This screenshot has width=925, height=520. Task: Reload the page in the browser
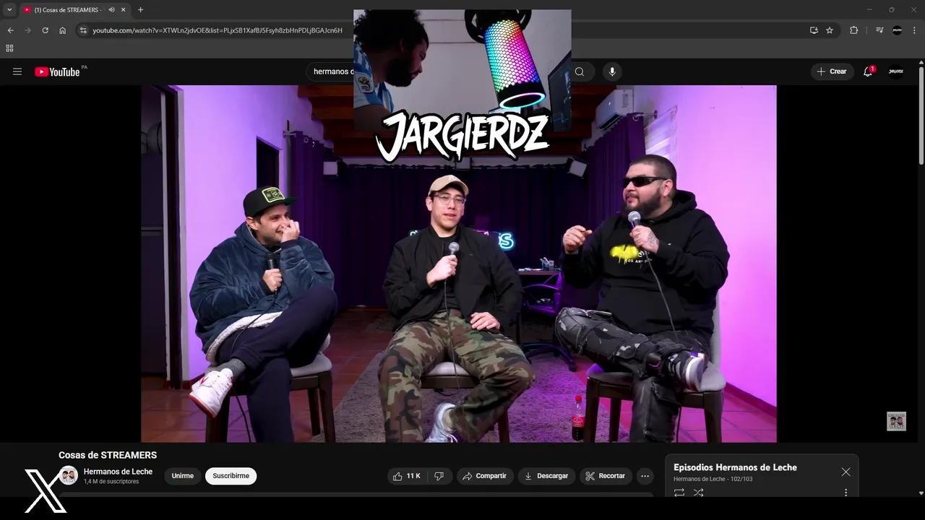click(x=45, y=30)
